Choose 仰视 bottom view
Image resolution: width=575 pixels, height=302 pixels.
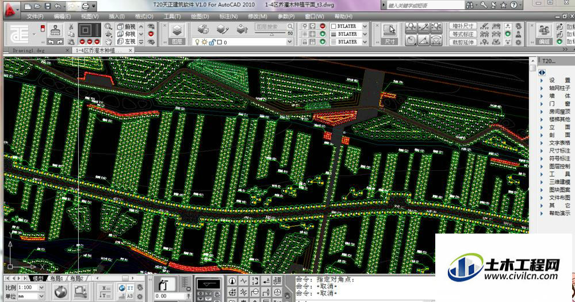point(126,34)
